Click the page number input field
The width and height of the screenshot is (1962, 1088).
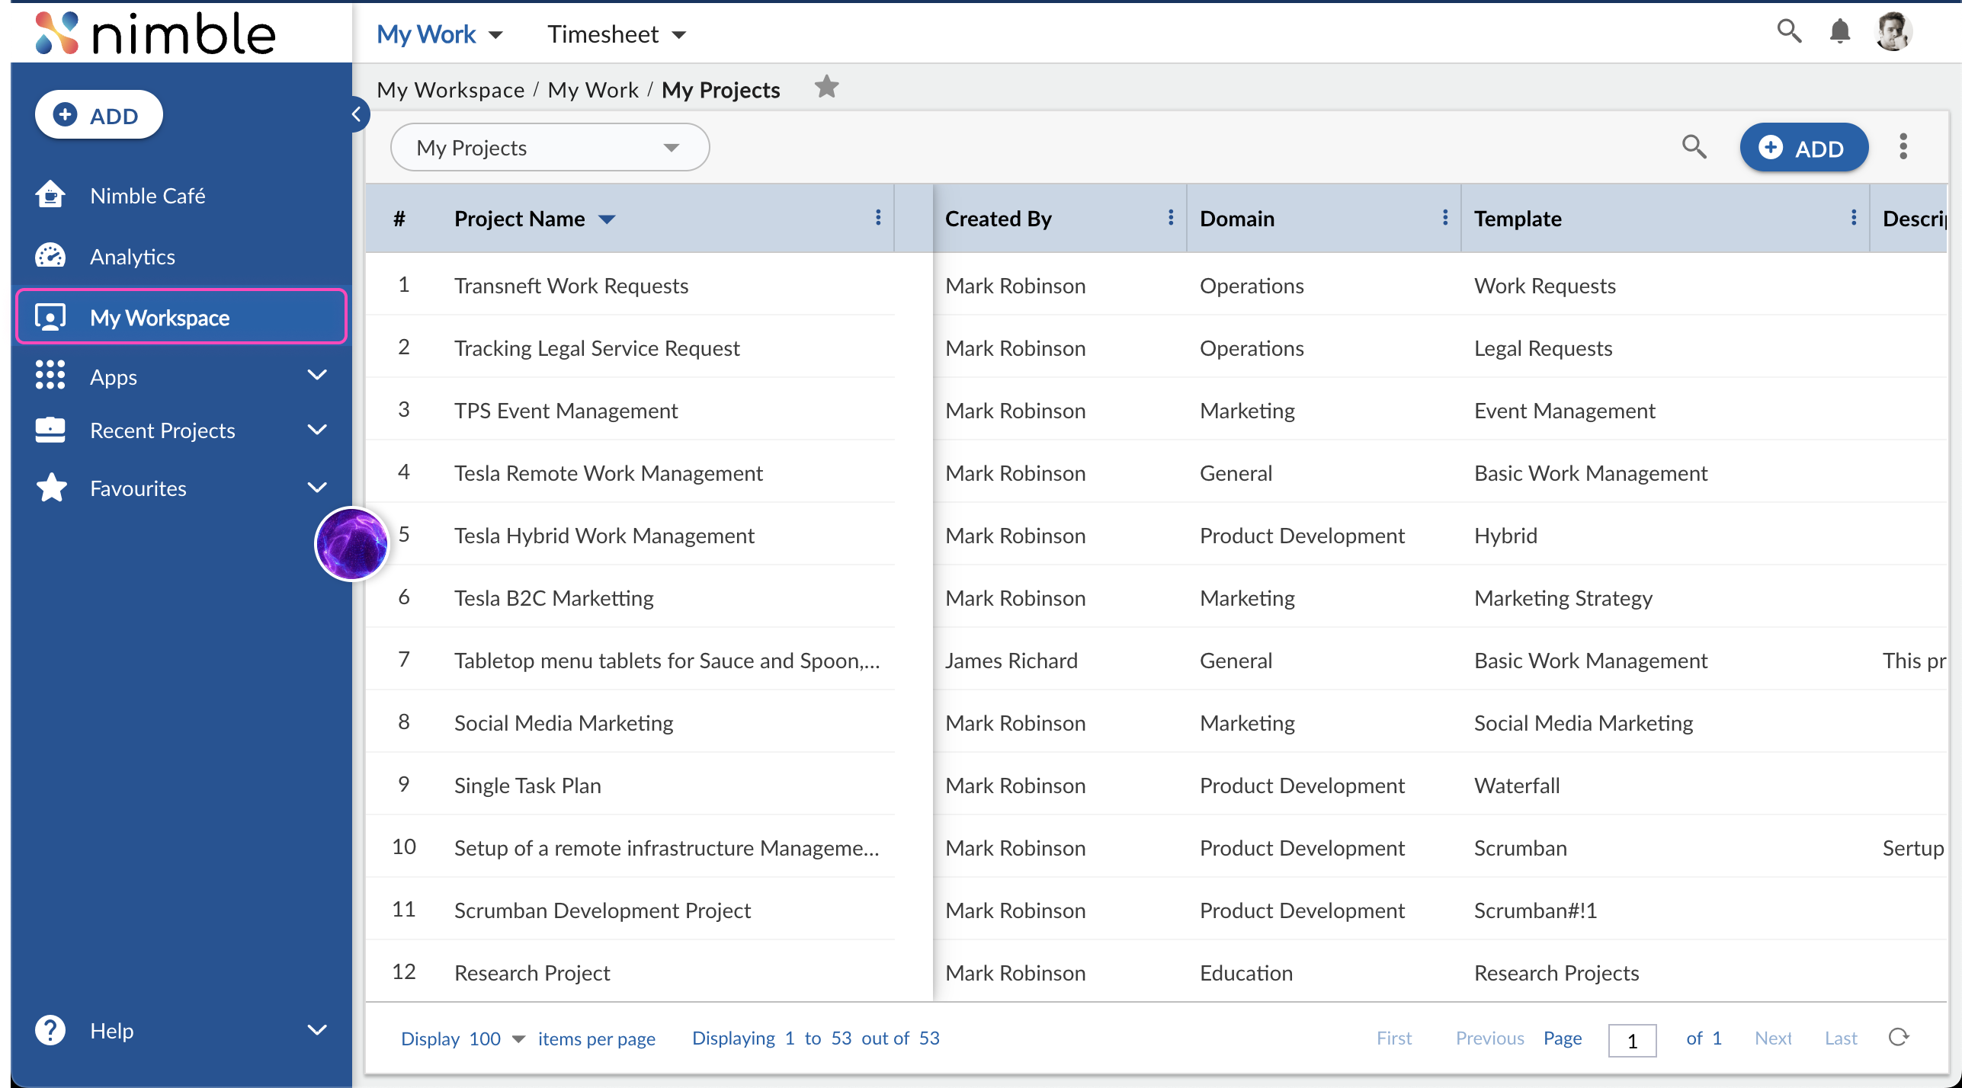coord(1632,1039)
